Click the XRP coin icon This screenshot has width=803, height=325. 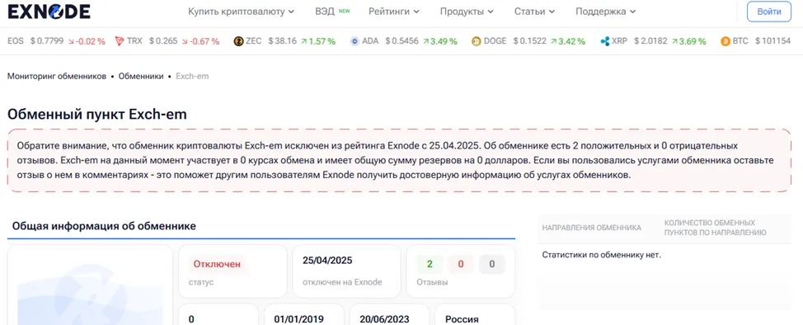click(x=605, y=41)
